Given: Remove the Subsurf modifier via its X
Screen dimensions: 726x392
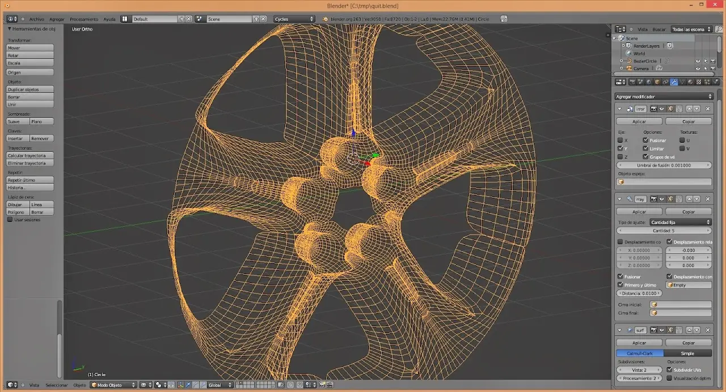Looking at the screenshot, I should [x=708, y=330].
